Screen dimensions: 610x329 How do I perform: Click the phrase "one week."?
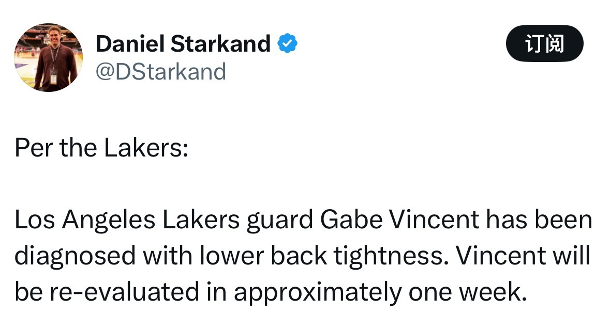tap(466, 293)
